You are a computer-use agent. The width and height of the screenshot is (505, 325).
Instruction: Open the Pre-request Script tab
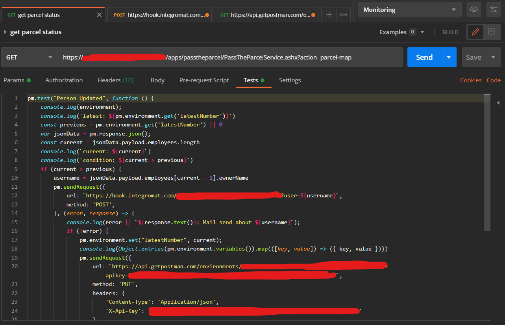coord(204,80)
